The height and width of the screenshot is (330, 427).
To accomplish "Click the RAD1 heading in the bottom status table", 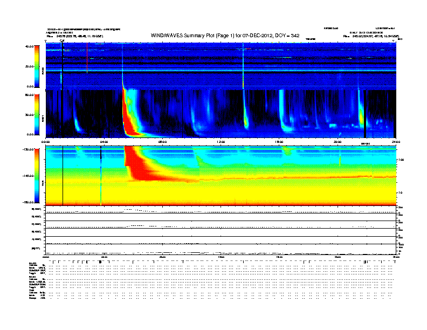I will pyautogui.click(x=32, y=277).
